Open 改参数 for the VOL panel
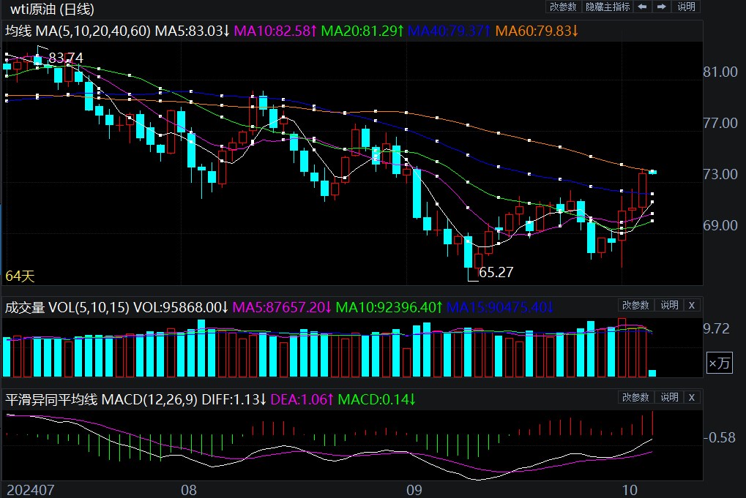 [635, 305]
